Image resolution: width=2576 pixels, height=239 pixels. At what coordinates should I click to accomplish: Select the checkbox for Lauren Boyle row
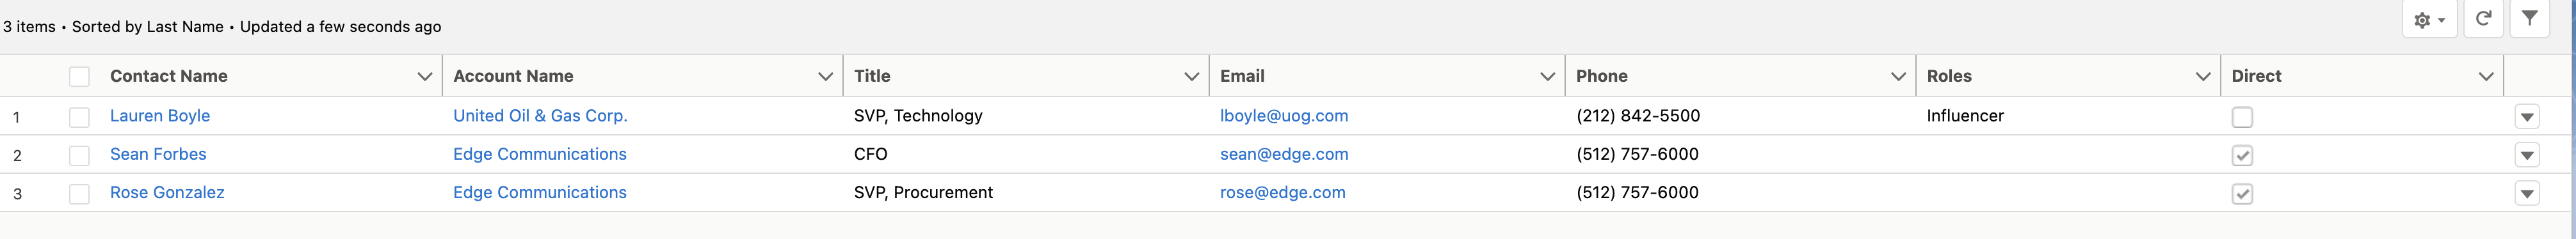tap(79, 117)
